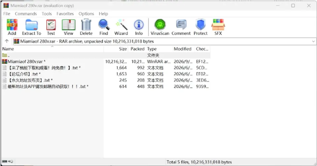Image resolution: width=317 pixels, height=166 pixels.
Task: Click packed value 960
Action: coord(141,74)
